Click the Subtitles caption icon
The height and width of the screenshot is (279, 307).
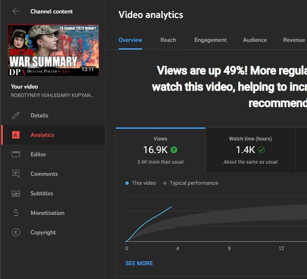[16, 193]
